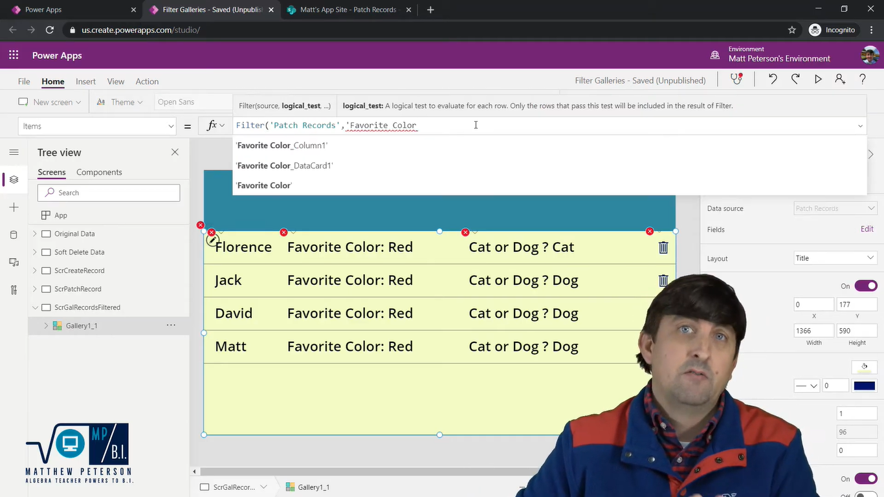Open the Insert ribbon tab

coord(85,82)
